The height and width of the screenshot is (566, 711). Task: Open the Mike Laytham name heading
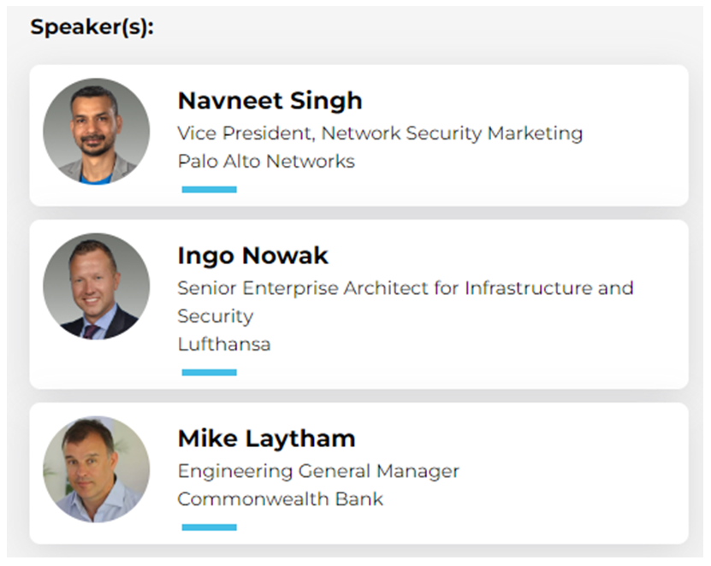click(x=266, y=439)
